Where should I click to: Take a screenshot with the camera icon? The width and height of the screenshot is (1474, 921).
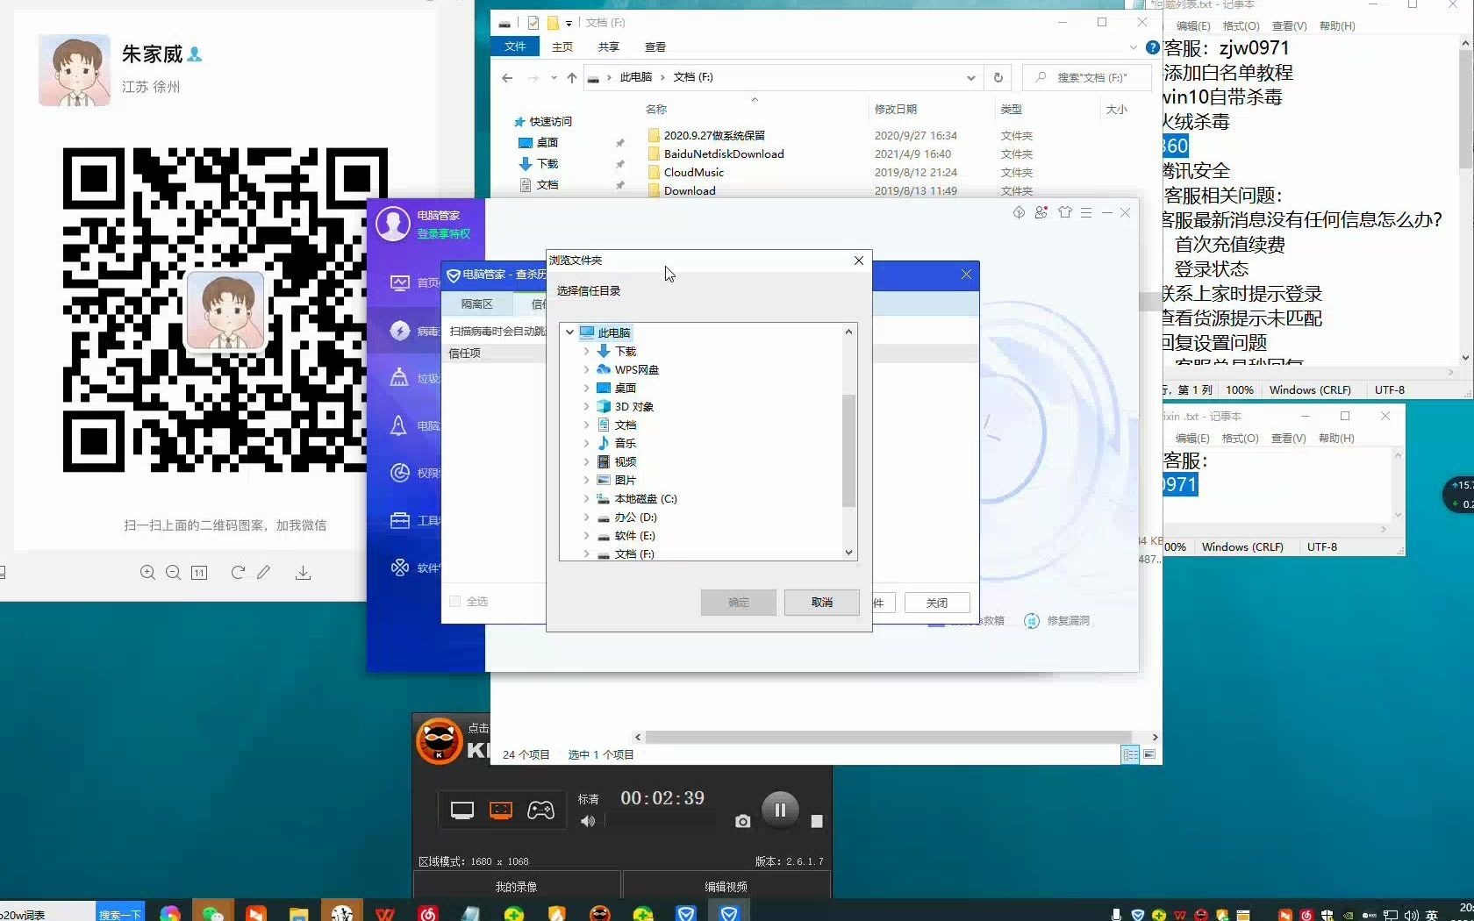tap(743, 821)
